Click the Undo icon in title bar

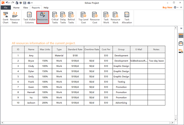coord(7,3)
